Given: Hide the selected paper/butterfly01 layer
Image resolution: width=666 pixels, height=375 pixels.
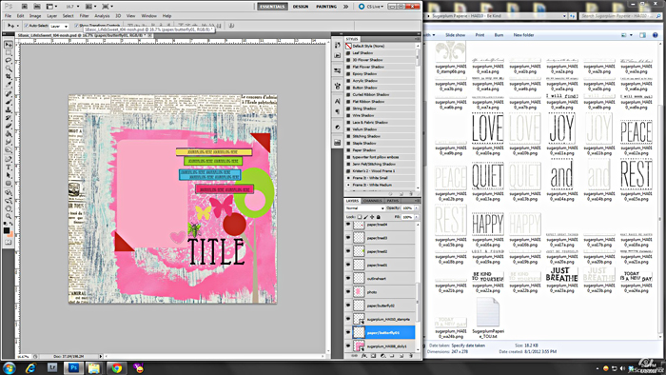Looking at the screenshot, I should click(348, 332).
